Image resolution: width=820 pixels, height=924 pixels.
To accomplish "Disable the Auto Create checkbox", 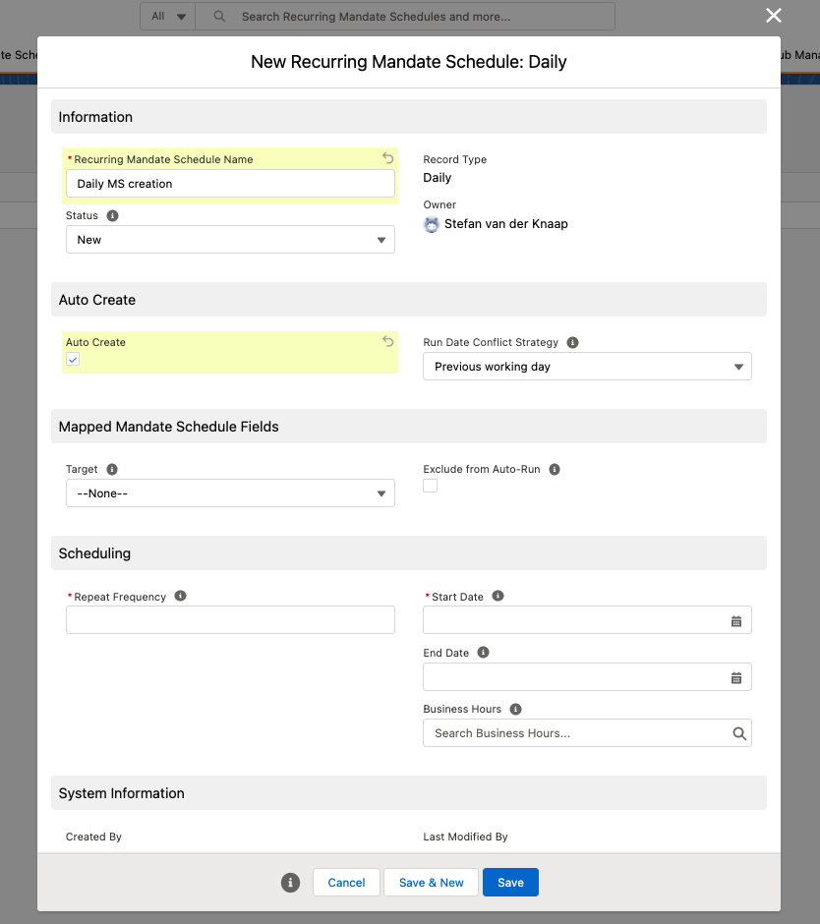I will tap(73, 360).
